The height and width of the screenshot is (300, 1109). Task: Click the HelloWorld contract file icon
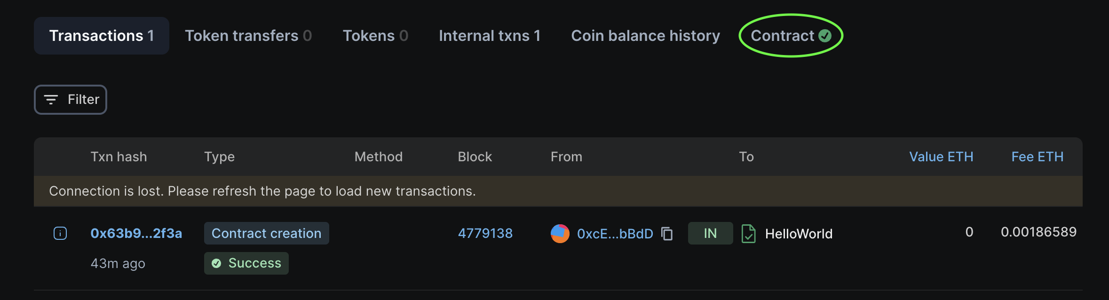coord(748,234)
